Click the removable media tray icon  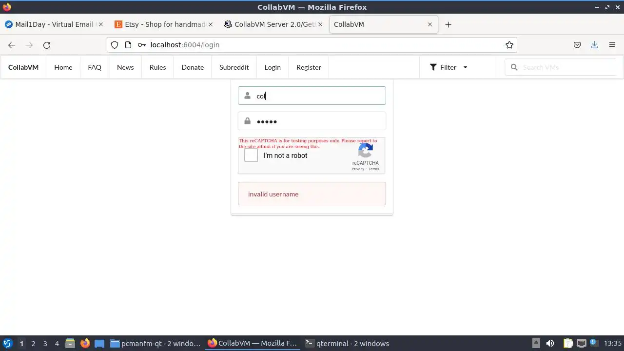[x=536, y=343]
